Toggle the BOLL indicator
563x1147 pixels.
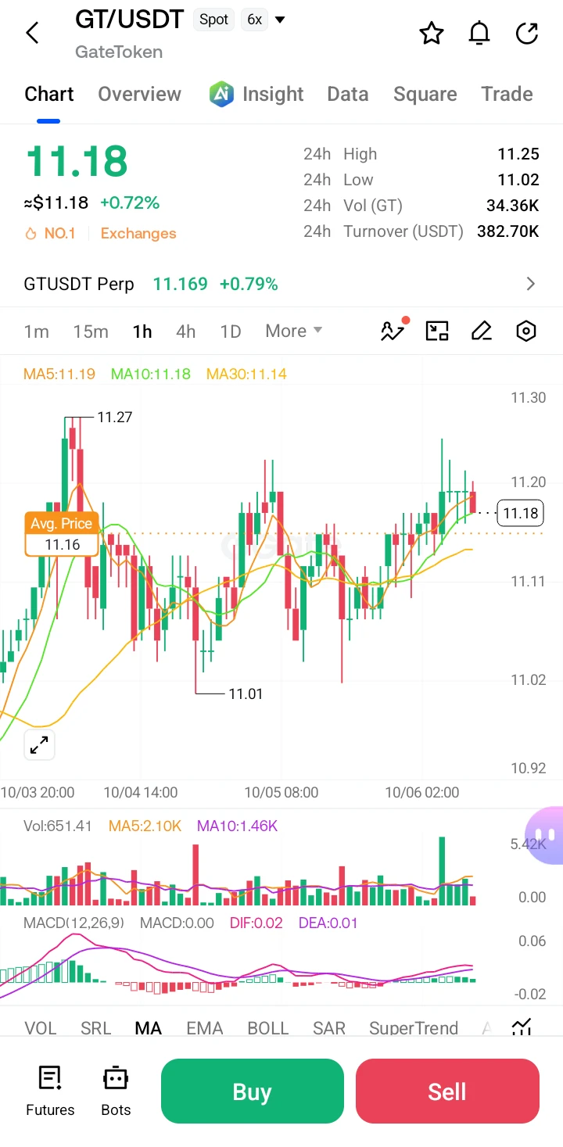[268, 1028]
